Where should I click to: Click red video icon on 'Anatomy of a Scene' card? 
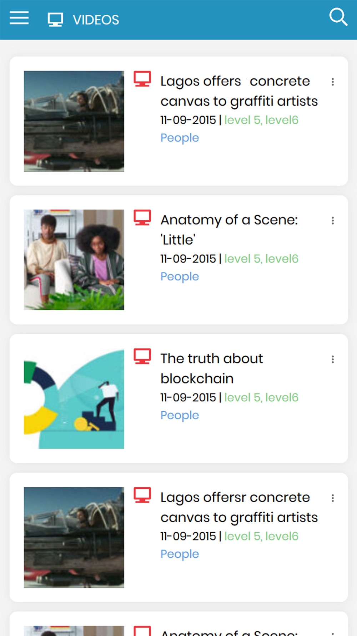tap(142, 217)
